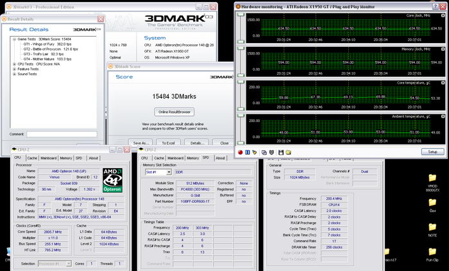Click the help question mark in Hardware monitoring title bar
Screen dimensions: 449x271
click(436, 6)
